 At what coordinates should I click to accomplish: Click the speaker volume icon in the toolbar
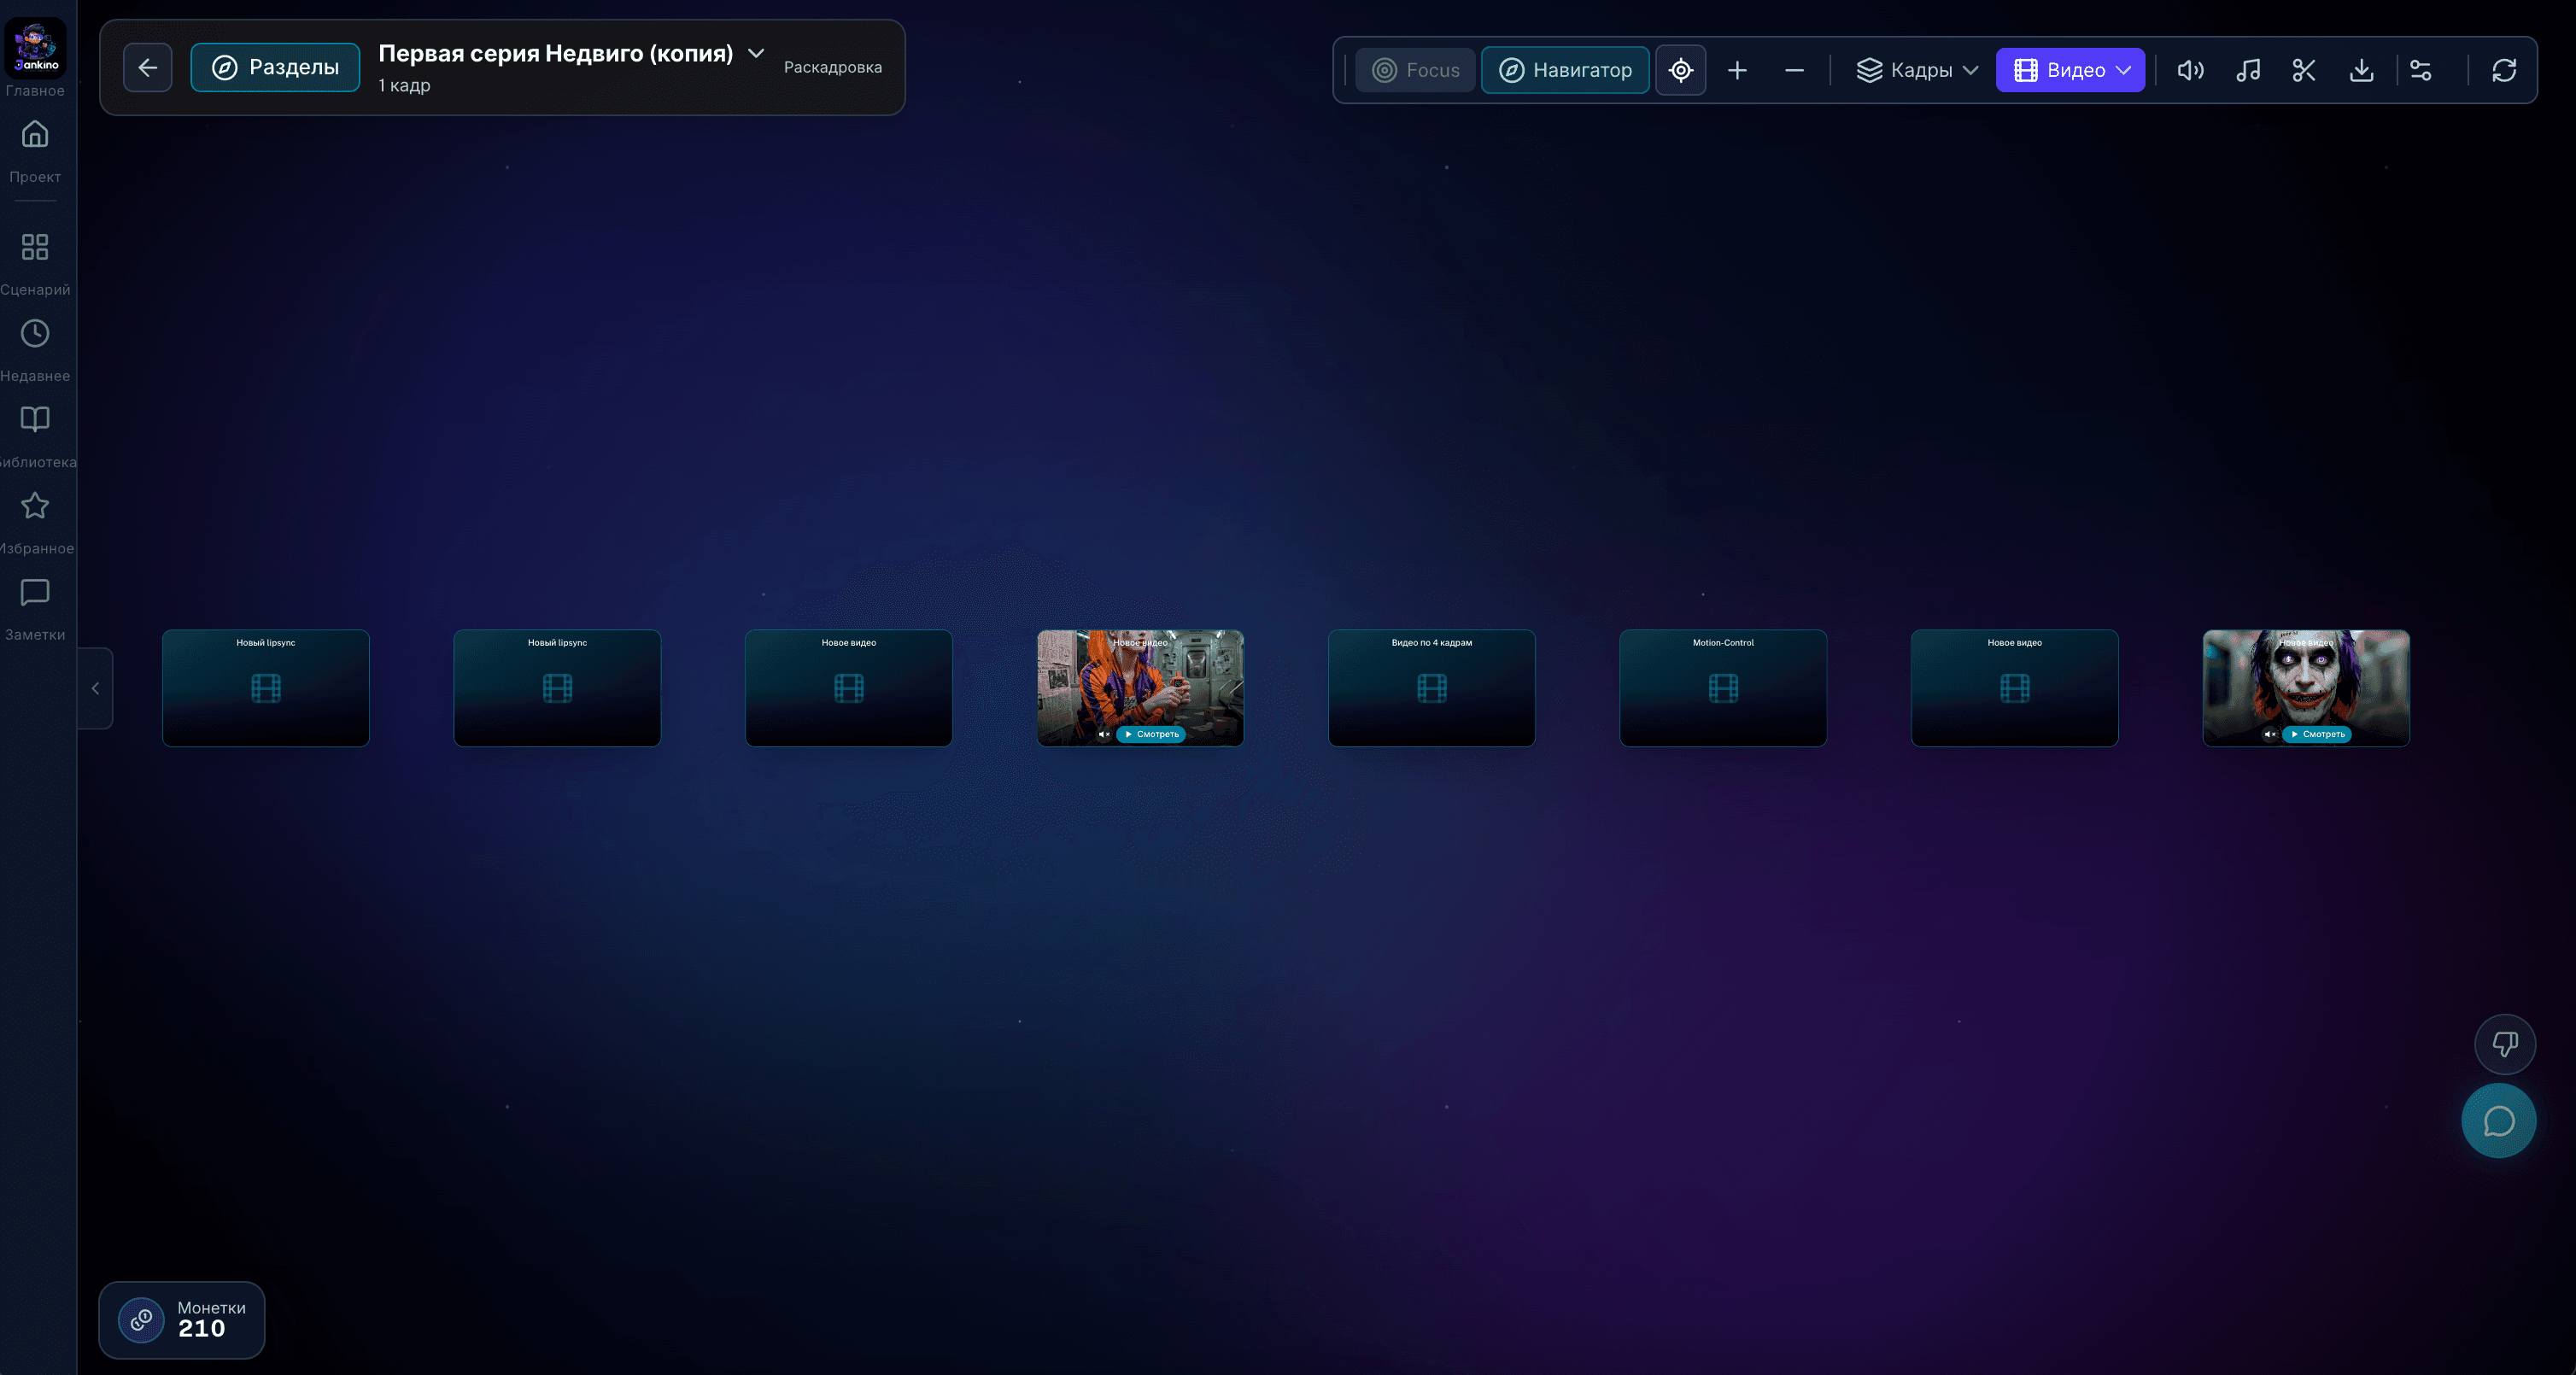click(x=2191, y=70)
